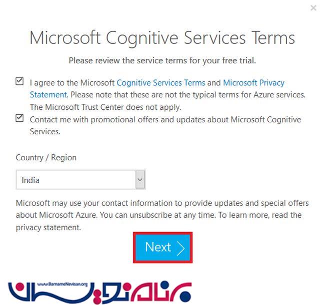This screenshot has height=305, width=325.
Task: Toggle the agree to Cognitive Services Terms checkbox
Action: click(x=19, y=81)
